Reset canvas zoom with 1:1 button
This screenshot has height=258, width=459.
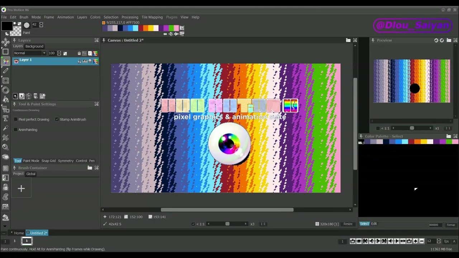tap(263, 224)
